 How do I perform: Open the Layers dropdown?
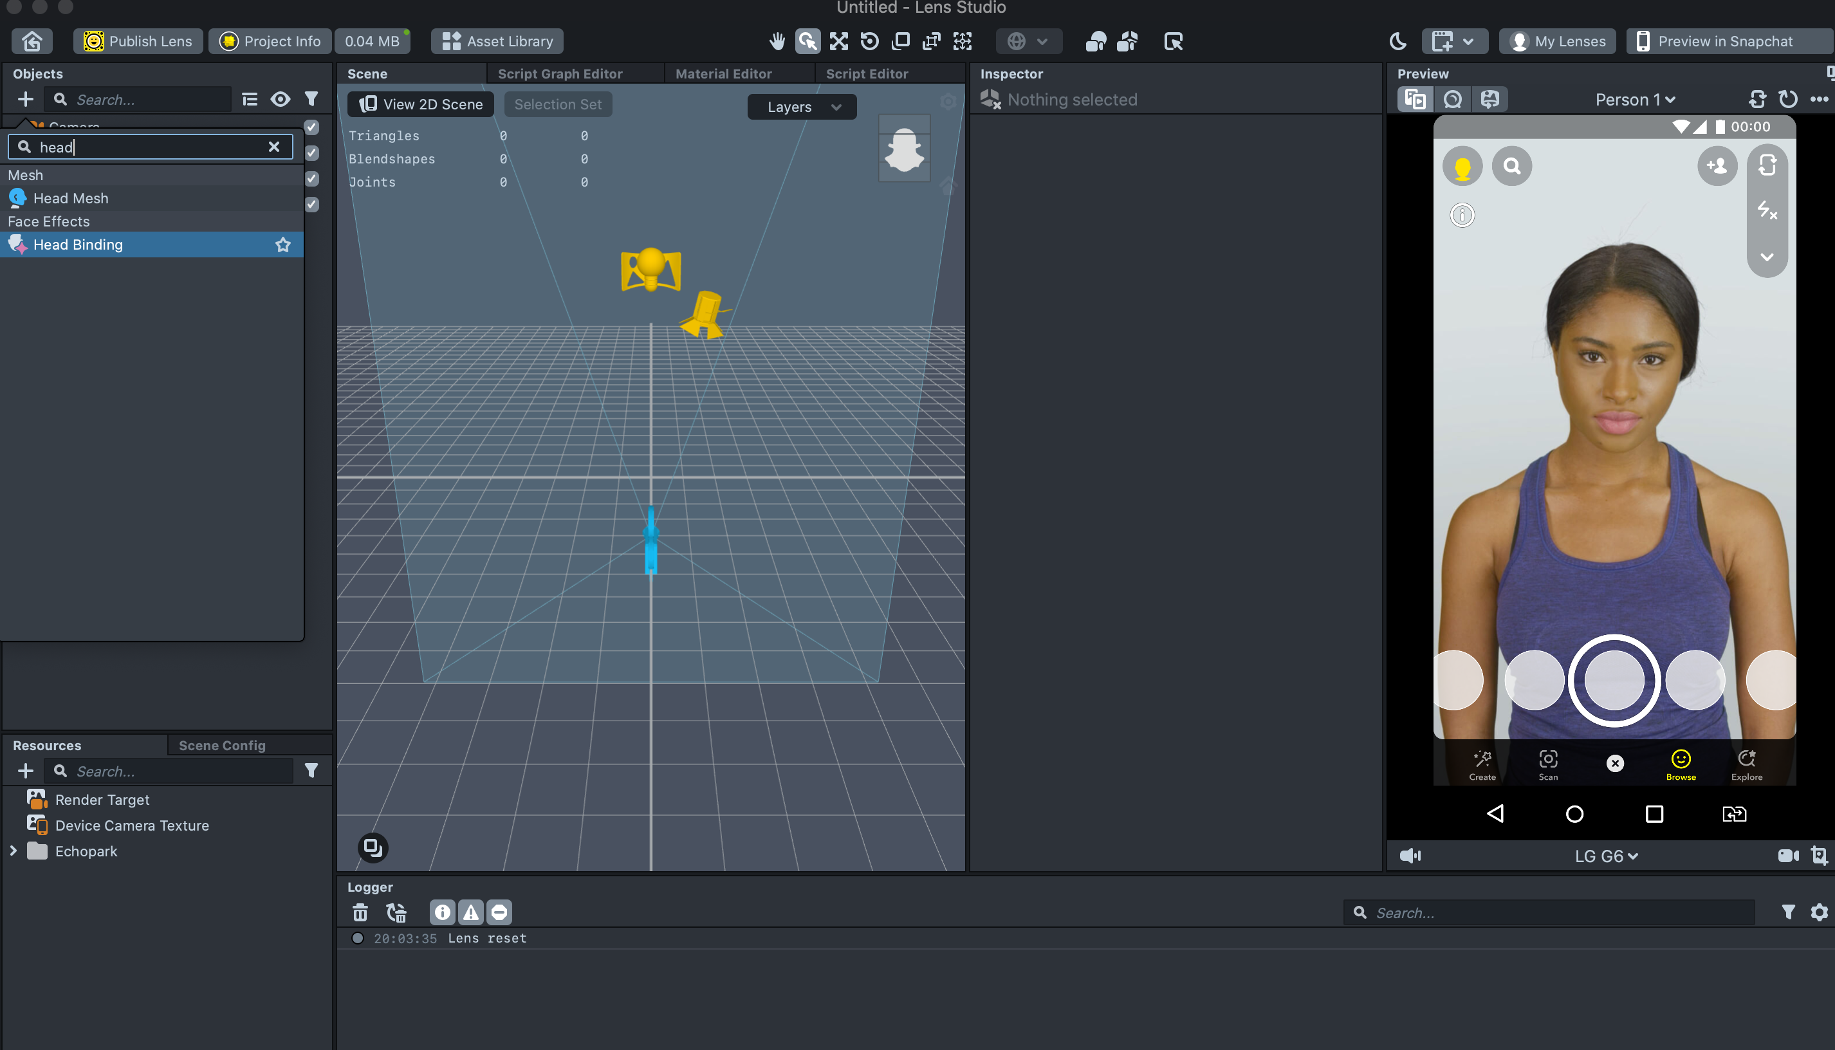click(x=802, y=107)
